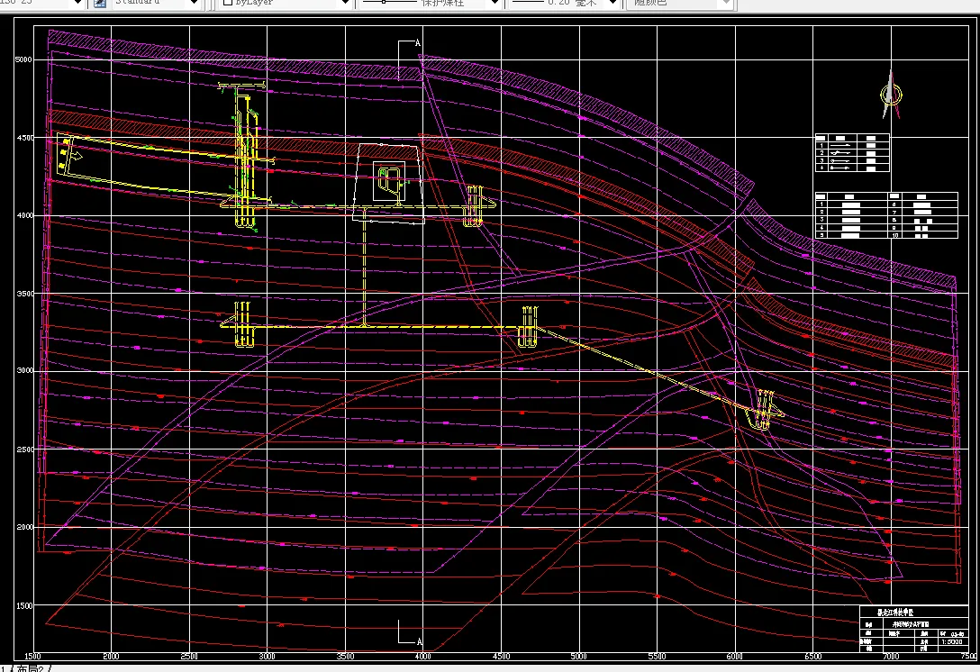Click the text style manager icon
Viewport: 980px width, 672px height.
tap(99, 3)
